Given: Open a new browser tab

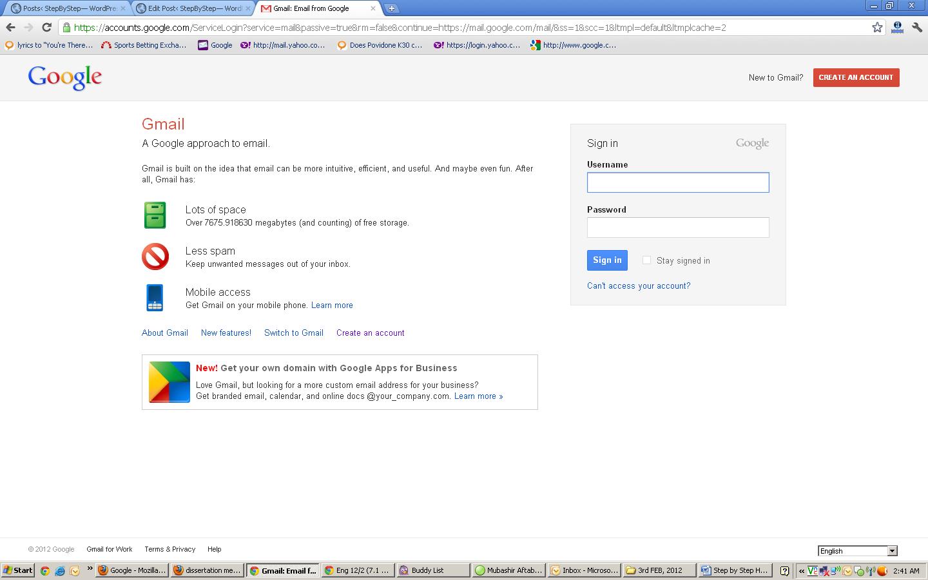Looking at the screenshot, I should (x=391, y=8).
